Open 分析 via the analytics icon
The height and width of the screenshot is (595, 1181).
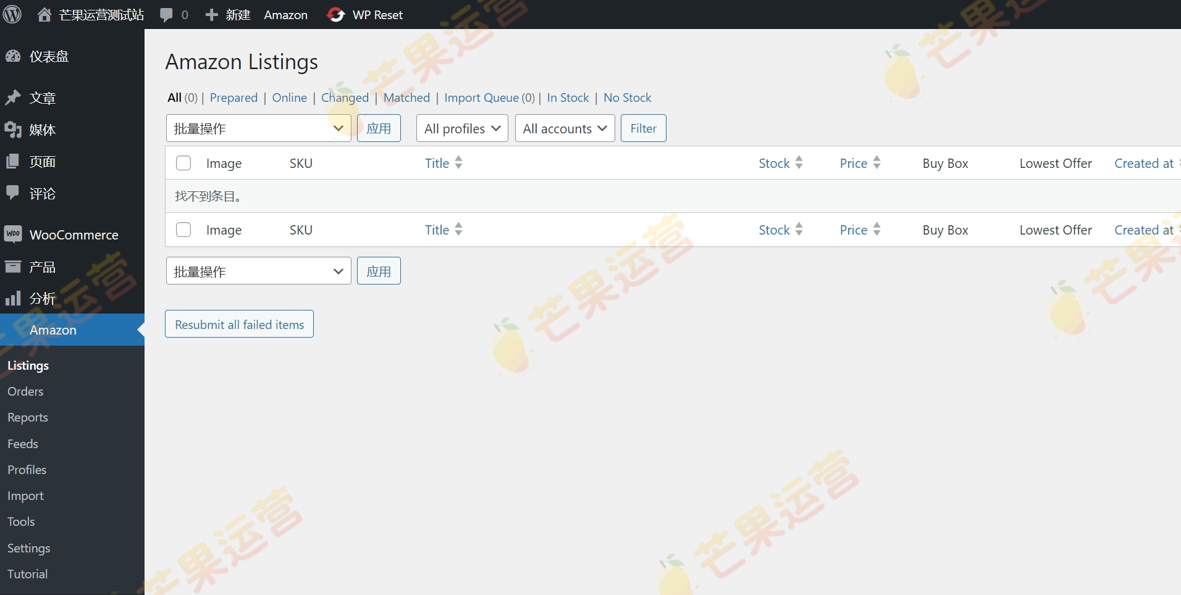click(x=13, y=298)
